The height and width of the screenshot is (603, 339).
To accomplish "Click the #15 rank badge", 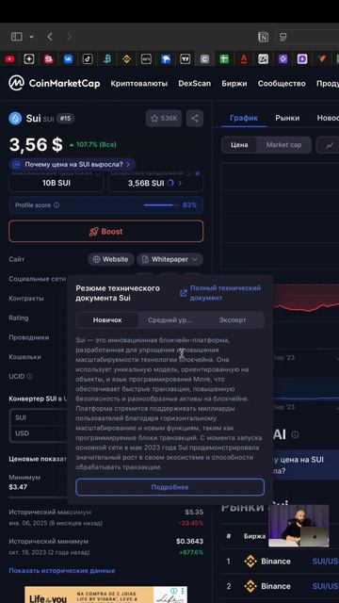I will click(x=65, y=119).
